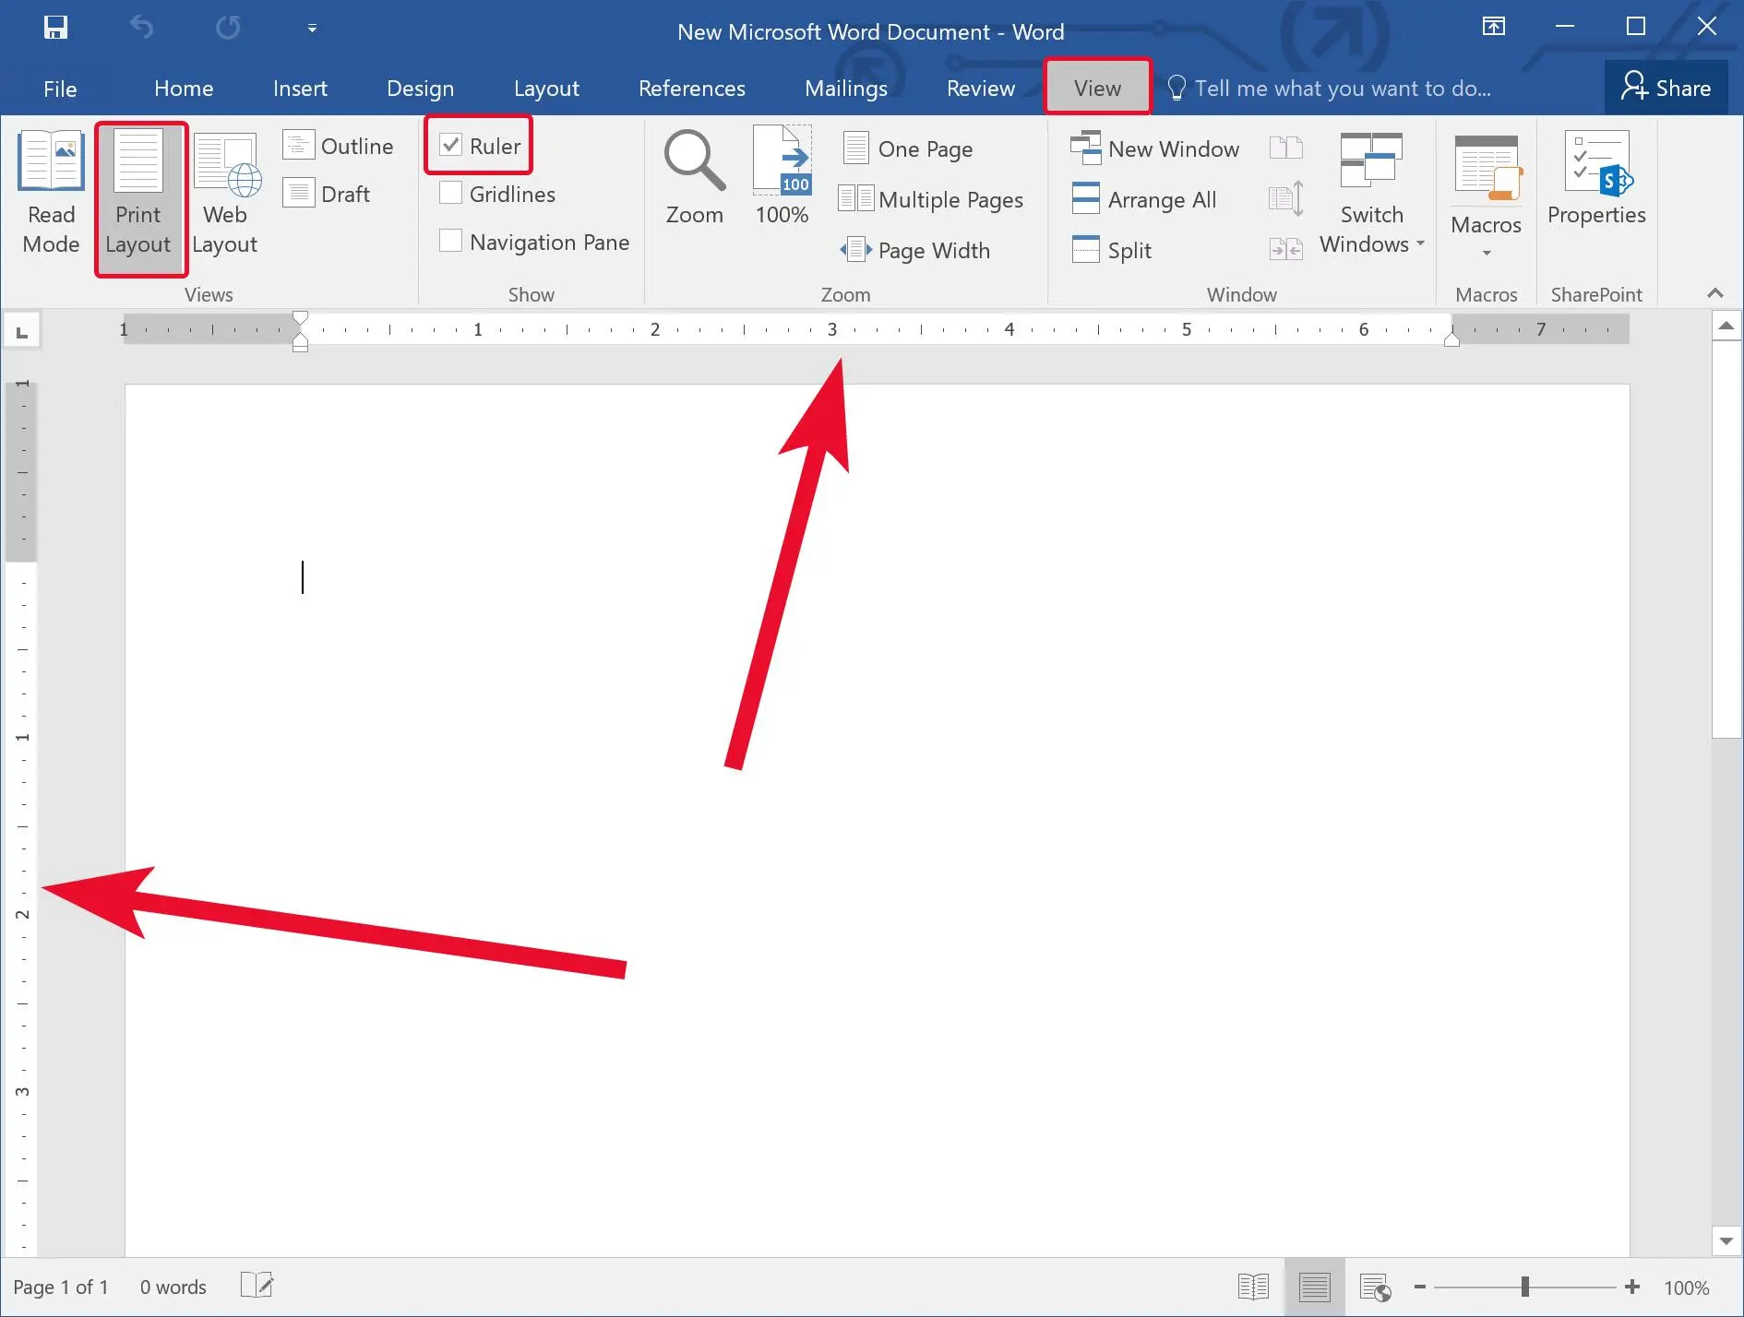1744x1317 pixels.
Task: Click Page 1 of 1 in status bar
Action: click(61, 1287)
